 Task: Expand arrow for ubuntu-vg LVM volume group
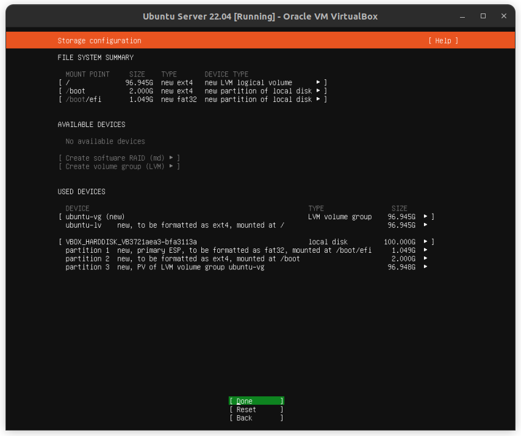(x=425, y=217)
